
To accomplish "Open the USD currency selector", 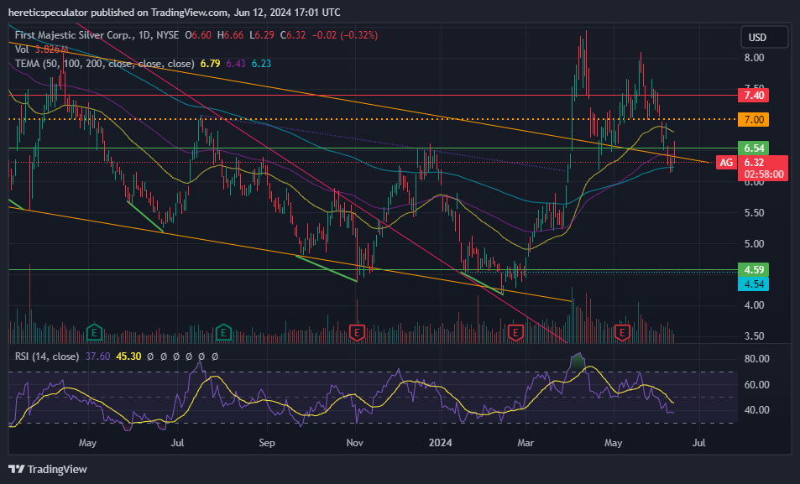I will tap(764, 37).
